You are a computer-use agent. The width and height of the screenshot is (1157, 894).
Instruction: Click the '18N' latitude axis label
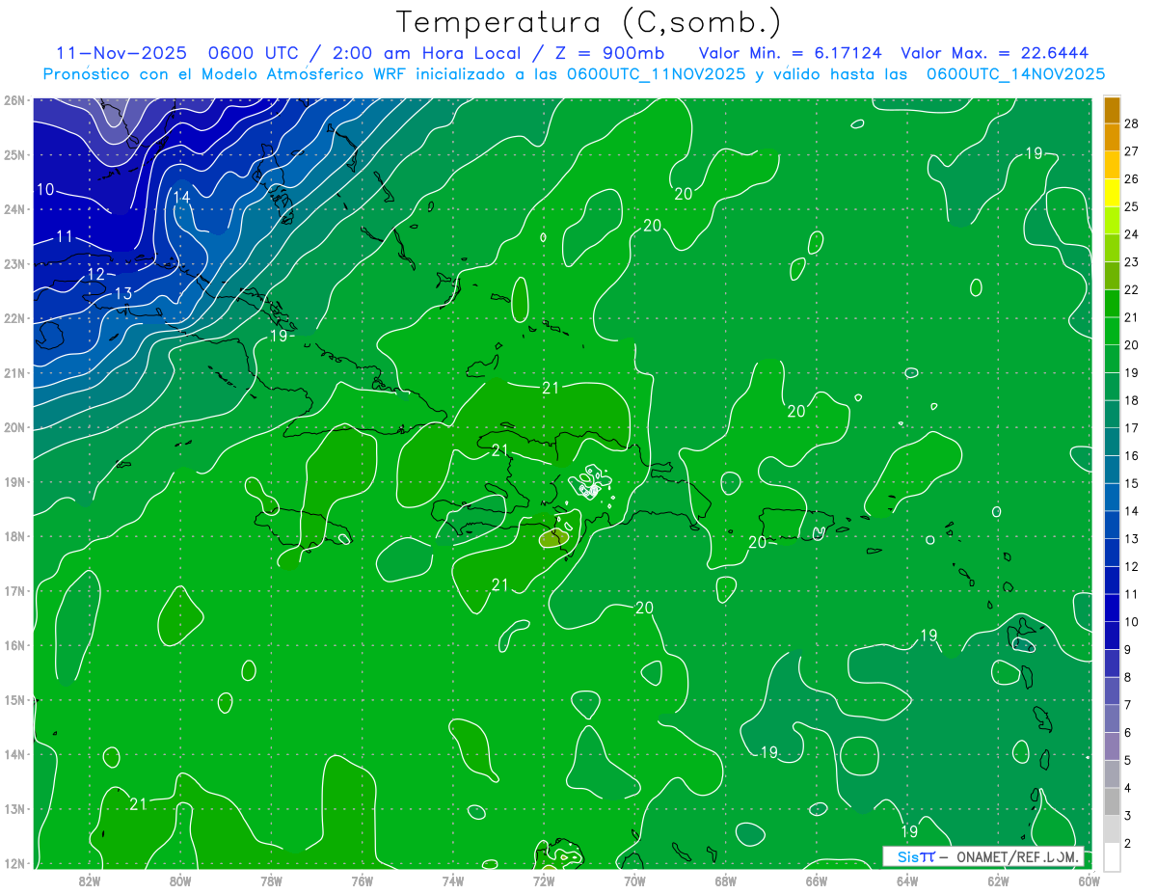(13, 536)
